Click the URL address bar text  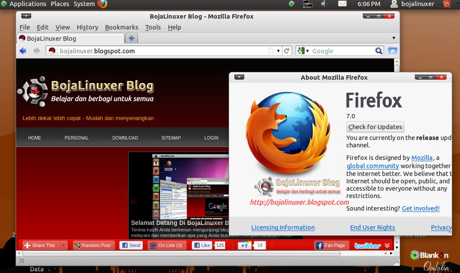(x=97, y=51)
